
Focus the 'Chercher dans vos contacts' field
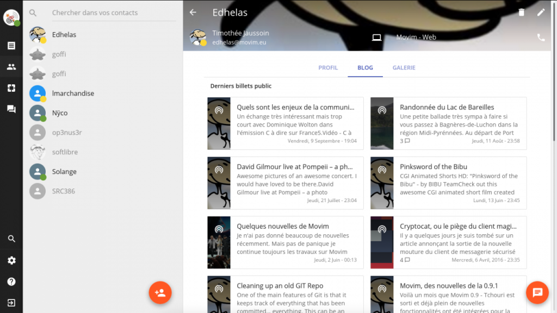pos(114,13)
